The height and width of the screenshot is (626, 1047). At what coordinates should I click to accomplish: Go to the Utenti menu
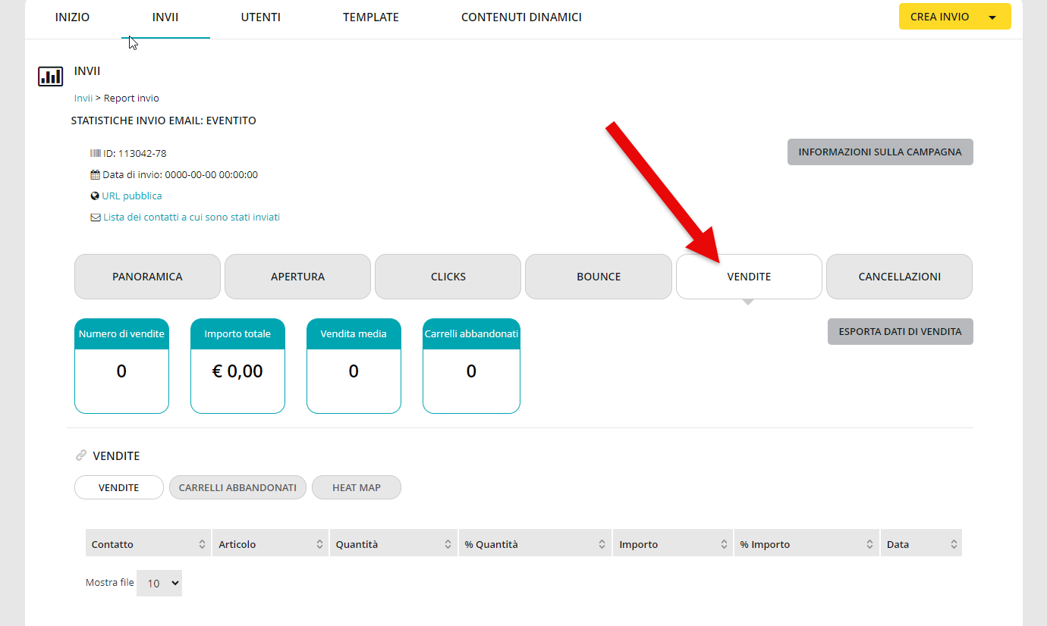coord(260,17)
